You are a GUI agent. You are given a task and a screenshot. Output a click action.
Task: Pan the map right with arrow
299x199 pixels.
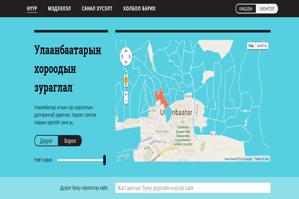pos(129,56)
